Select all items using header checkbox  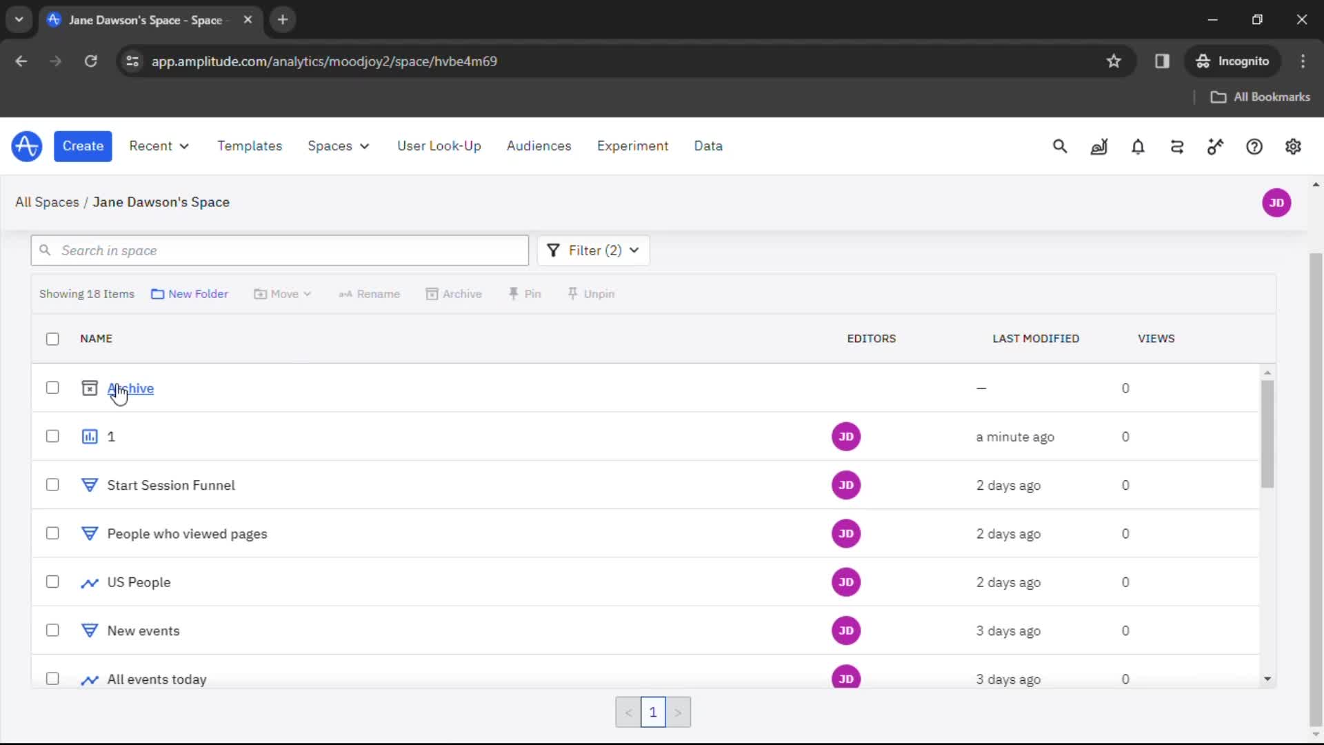[x=52, y=337]
